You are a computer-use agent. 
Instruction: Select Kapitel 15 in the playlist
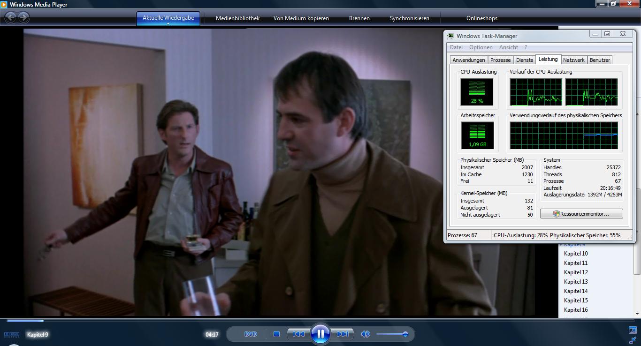(576, 301)
